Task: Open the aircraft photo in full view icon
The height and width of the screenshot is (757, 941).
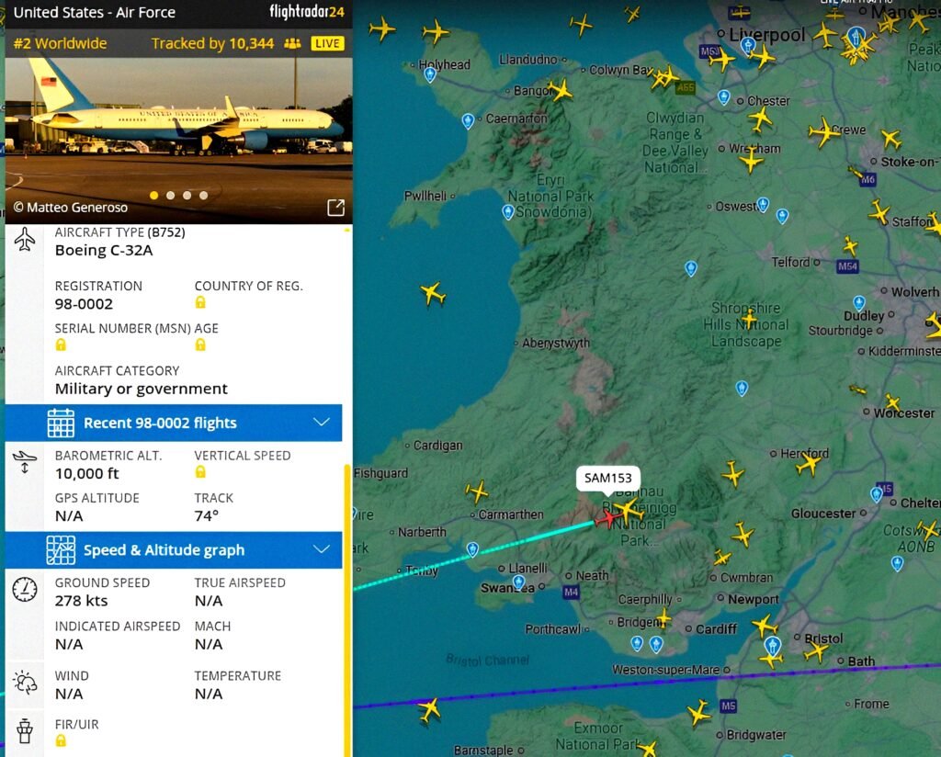Action: [x=335, y=208]
